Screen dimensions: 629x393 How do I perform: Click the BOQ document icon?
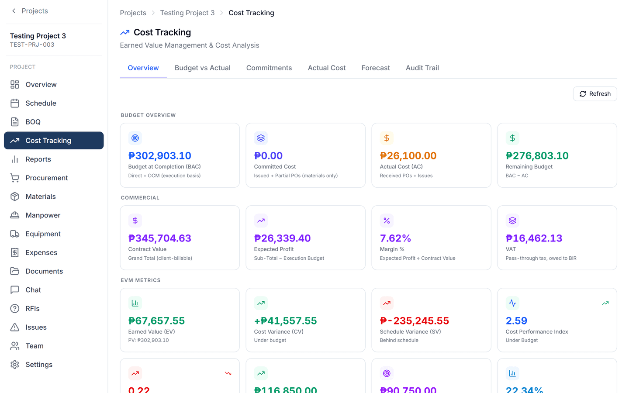pyautogui.click(x=15, y=122)
